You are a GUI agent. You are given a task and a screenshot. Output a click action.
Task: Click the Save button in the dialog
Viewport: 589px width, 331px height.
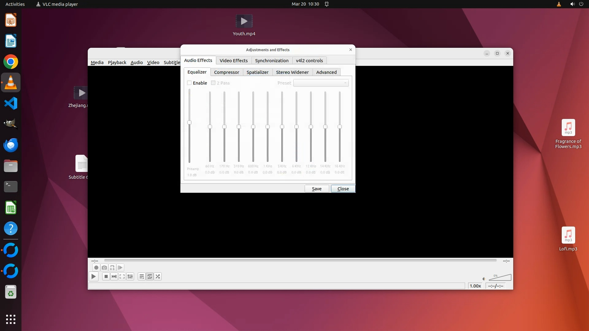[317, 189]
